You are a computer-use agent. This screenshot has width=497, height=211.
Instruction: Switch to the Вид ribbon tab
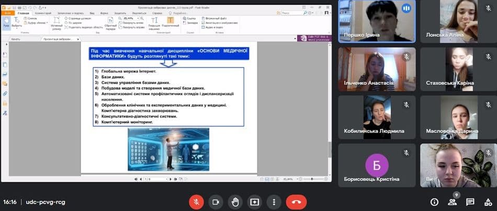pos(92,13)
